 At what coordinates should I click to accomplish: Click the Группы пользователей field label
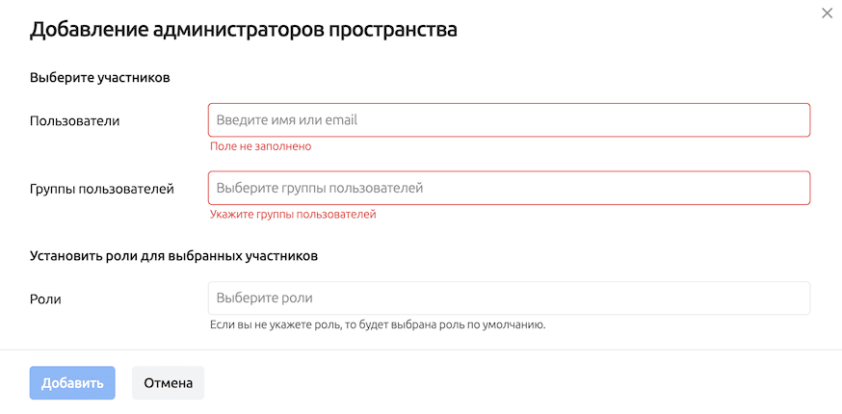102,189
